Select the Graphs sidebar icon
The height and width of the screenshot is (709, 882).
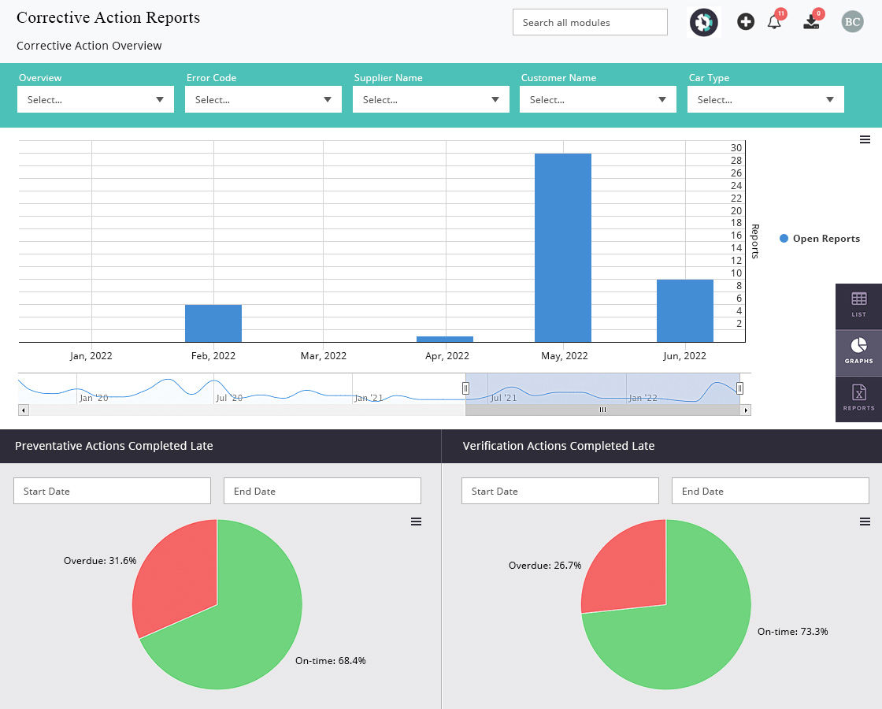pos(858,352)
